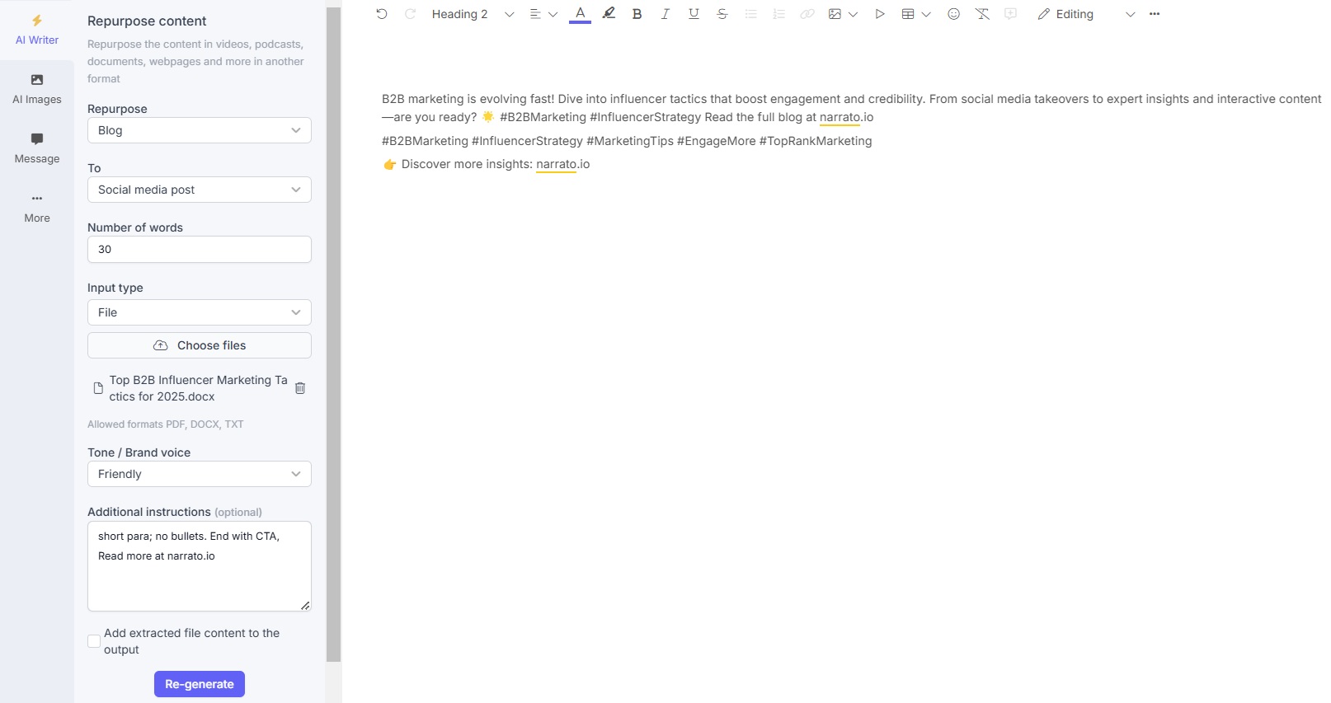The image size is (1331, 703).
Task: Switch to the AI Images tab
Action: click(37, 89)
